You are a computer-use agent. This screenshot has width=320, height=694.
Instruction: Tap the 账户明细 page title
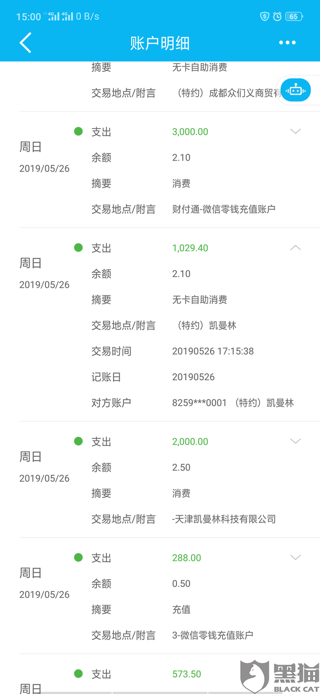pyautogui.click(x=160, y=43)
